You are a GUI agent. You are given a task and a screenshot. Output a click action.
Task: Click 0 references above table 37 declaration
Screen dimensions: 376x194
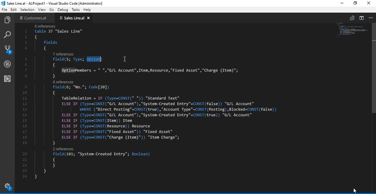45,26
